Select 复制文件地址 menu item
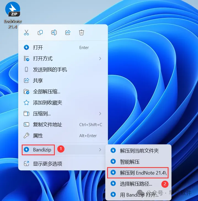This screenshot has height=201, width=198. (63, 125)
